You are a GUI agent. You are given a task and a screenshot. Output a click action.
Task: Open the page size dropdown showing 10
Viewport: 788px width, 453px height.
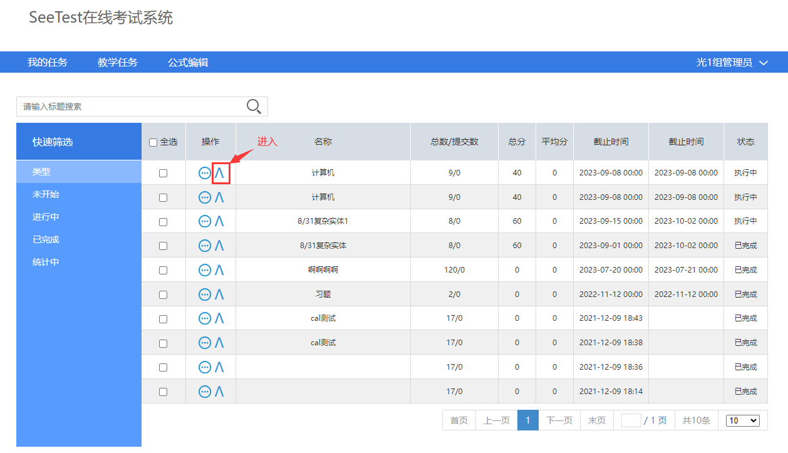(743, 420)
